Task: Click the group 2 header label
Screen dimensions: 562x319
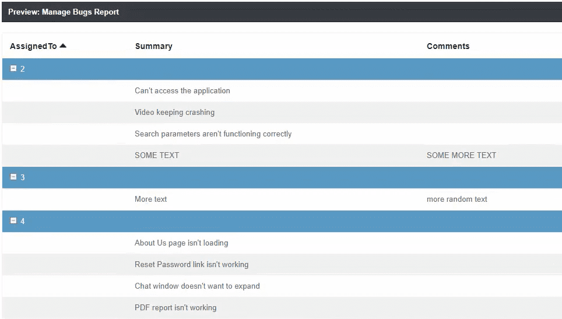Action: (x=23, y=69)
